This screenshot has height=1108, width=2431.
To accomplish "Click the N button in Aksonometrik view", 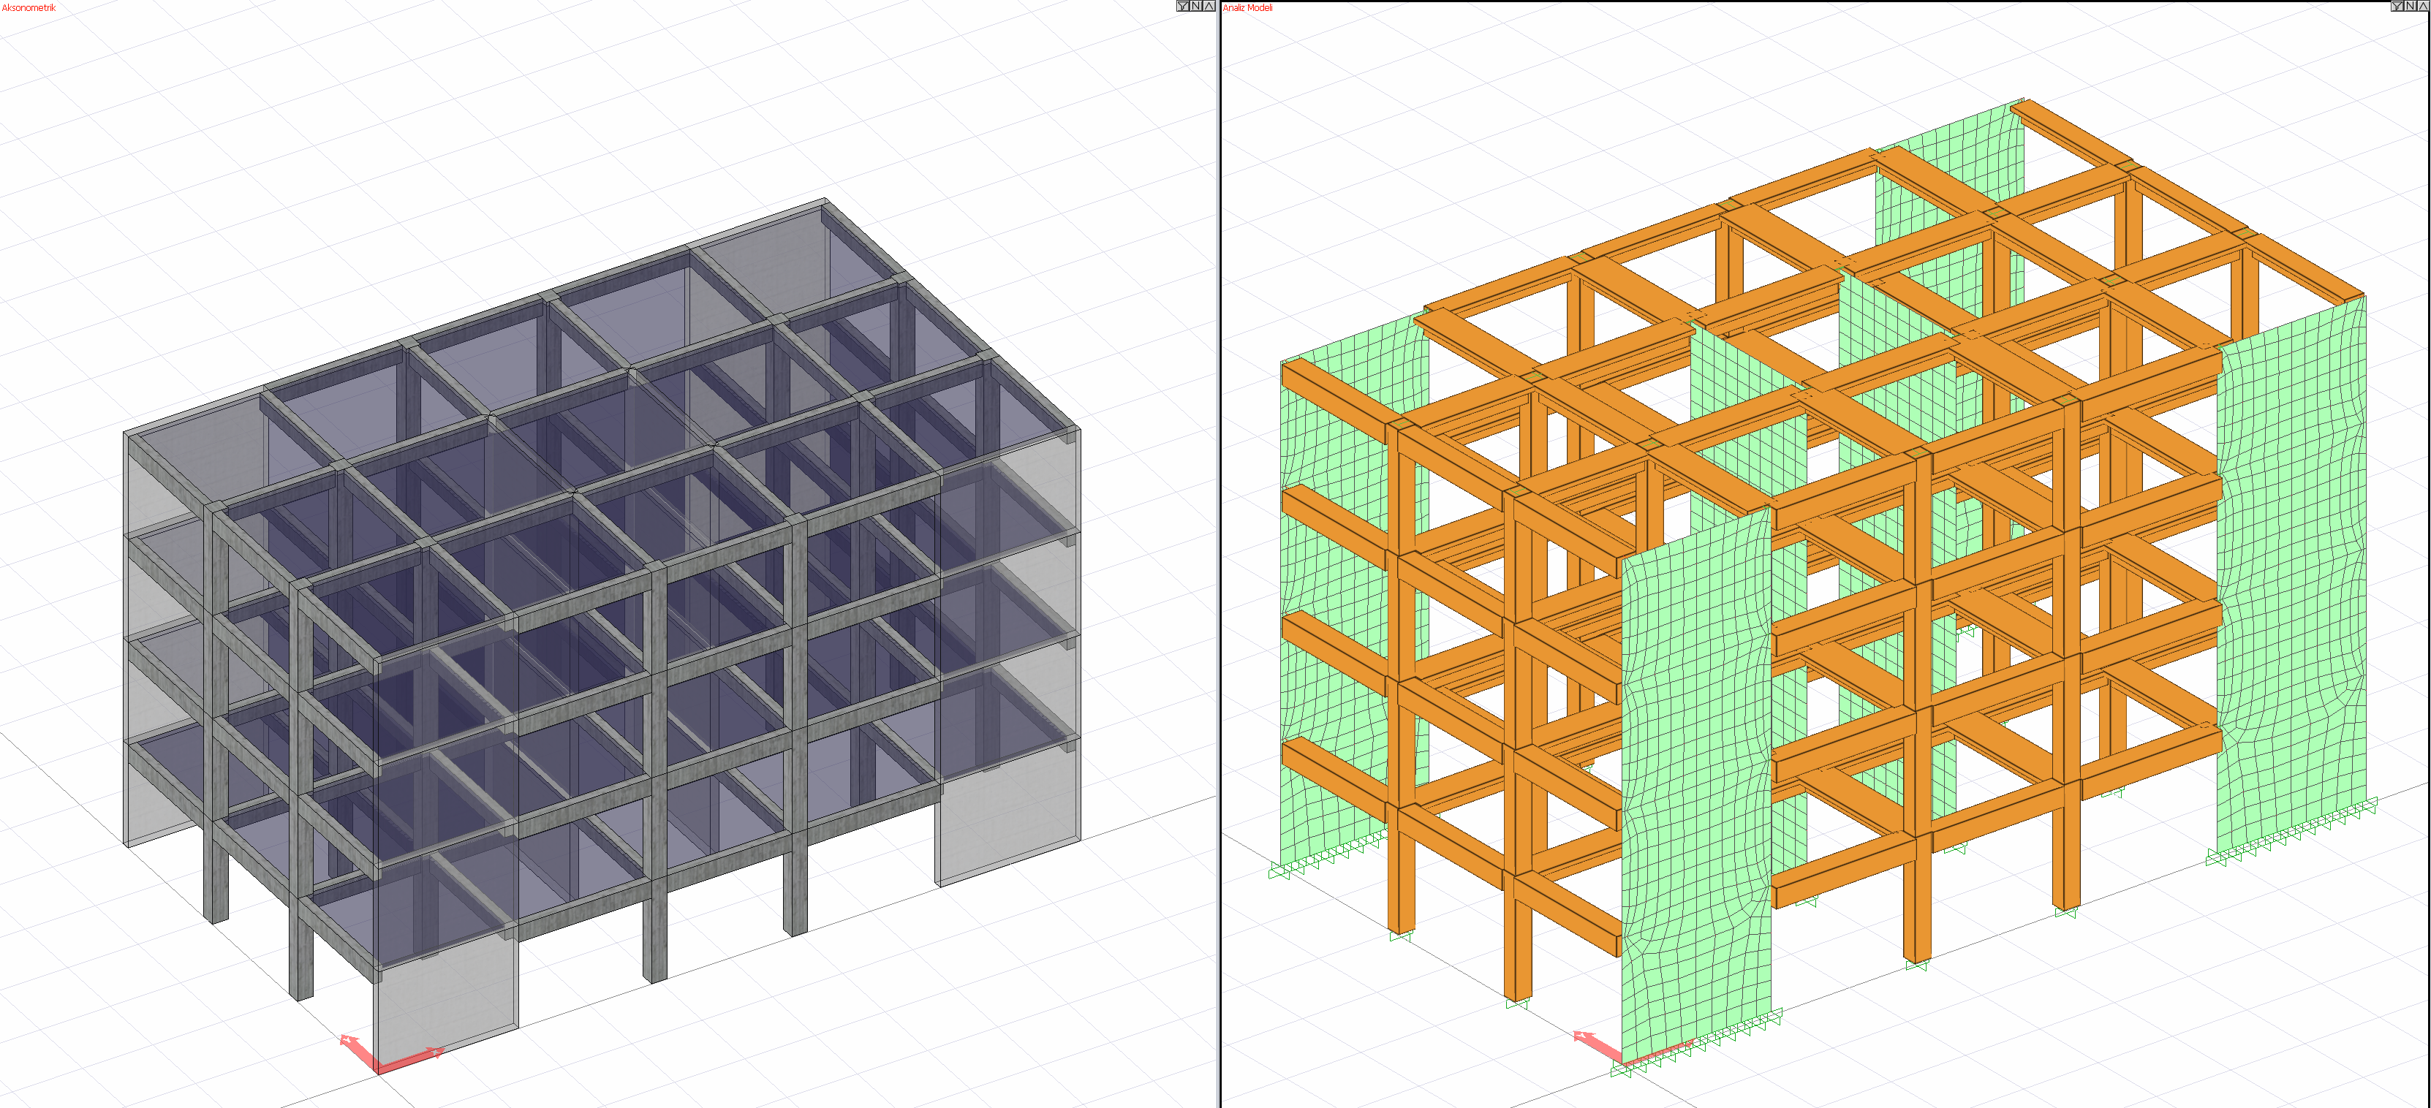I will pos(1195,7).
